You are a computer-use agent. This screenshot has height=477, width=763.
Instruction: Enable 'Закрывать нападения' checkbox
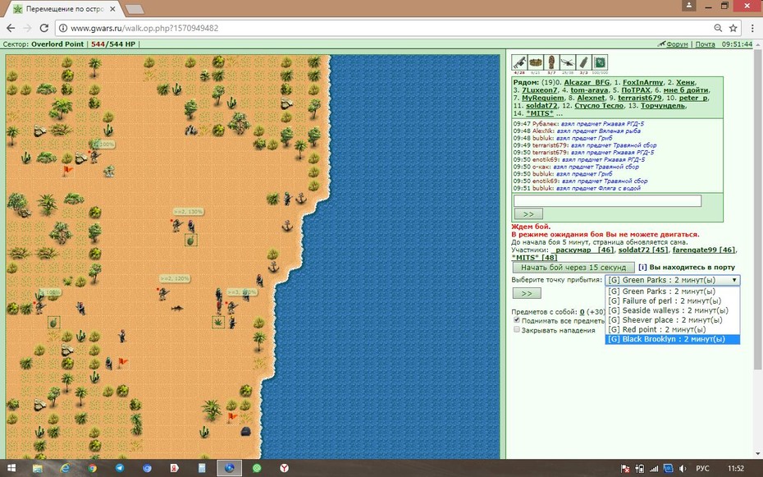pyautogui.click(x=517, y=329)
